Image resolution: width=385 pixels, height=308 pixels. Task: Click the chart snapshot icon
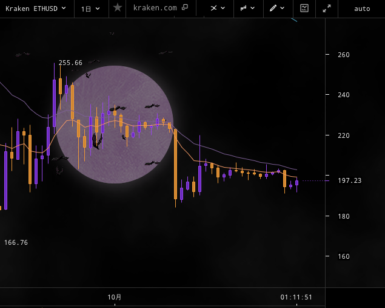point(304,9)
